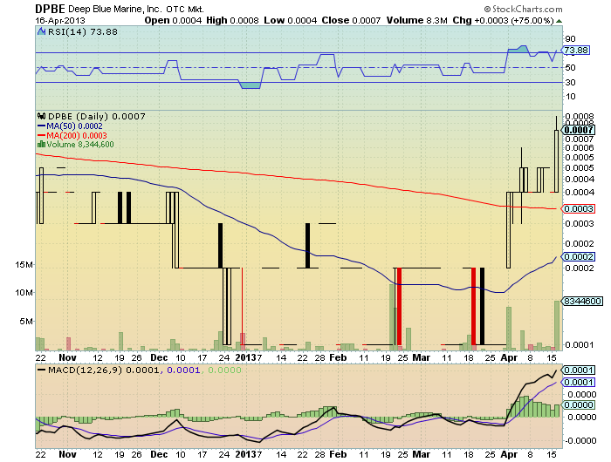Screen dimensions: 611x462
Task: Click the 5M volume axis label
Action: (x=26, y=322)
